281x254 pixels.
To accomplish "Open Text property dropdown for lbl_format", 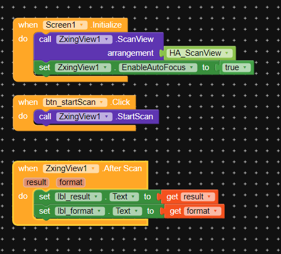I will point(128,211).
